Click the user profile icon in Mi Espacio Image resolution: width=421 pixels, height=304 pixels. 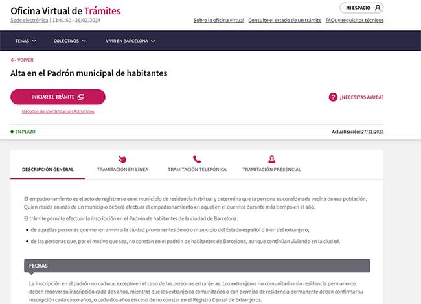click(x=378, y=8)
